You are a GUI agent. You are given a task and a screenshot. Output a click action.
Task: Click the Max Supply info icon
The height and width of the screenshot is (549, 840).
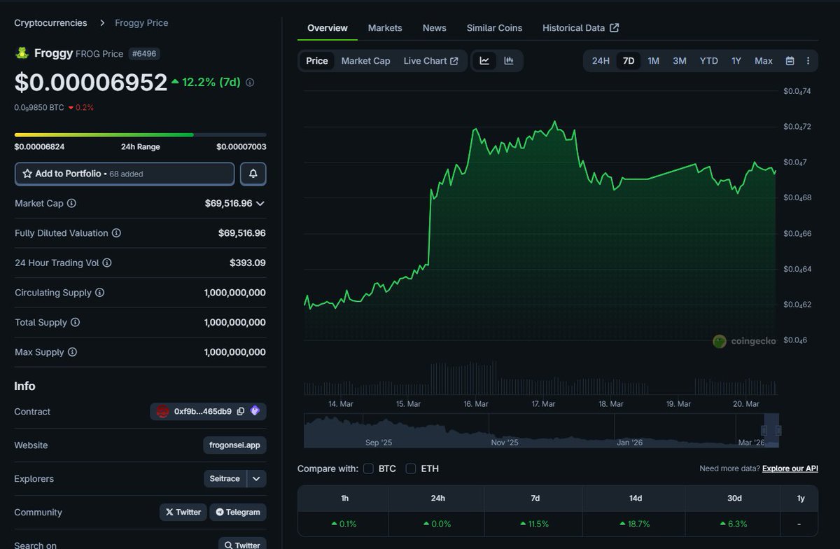(x=72, y=352)
